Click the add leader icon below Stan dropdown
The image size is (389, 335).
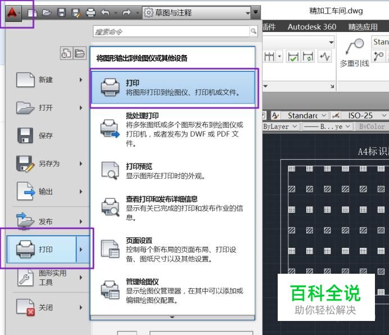coord(378,56)
